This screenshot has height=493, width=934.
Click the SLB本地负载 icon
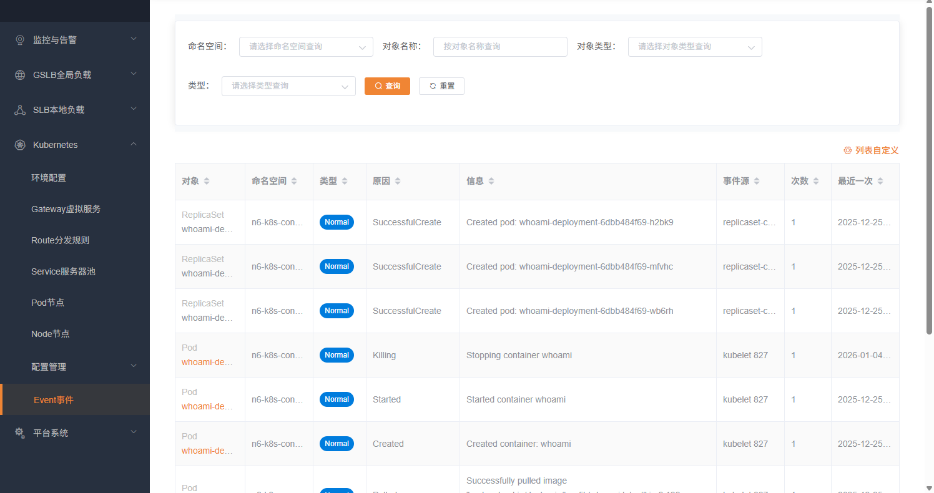19,109
